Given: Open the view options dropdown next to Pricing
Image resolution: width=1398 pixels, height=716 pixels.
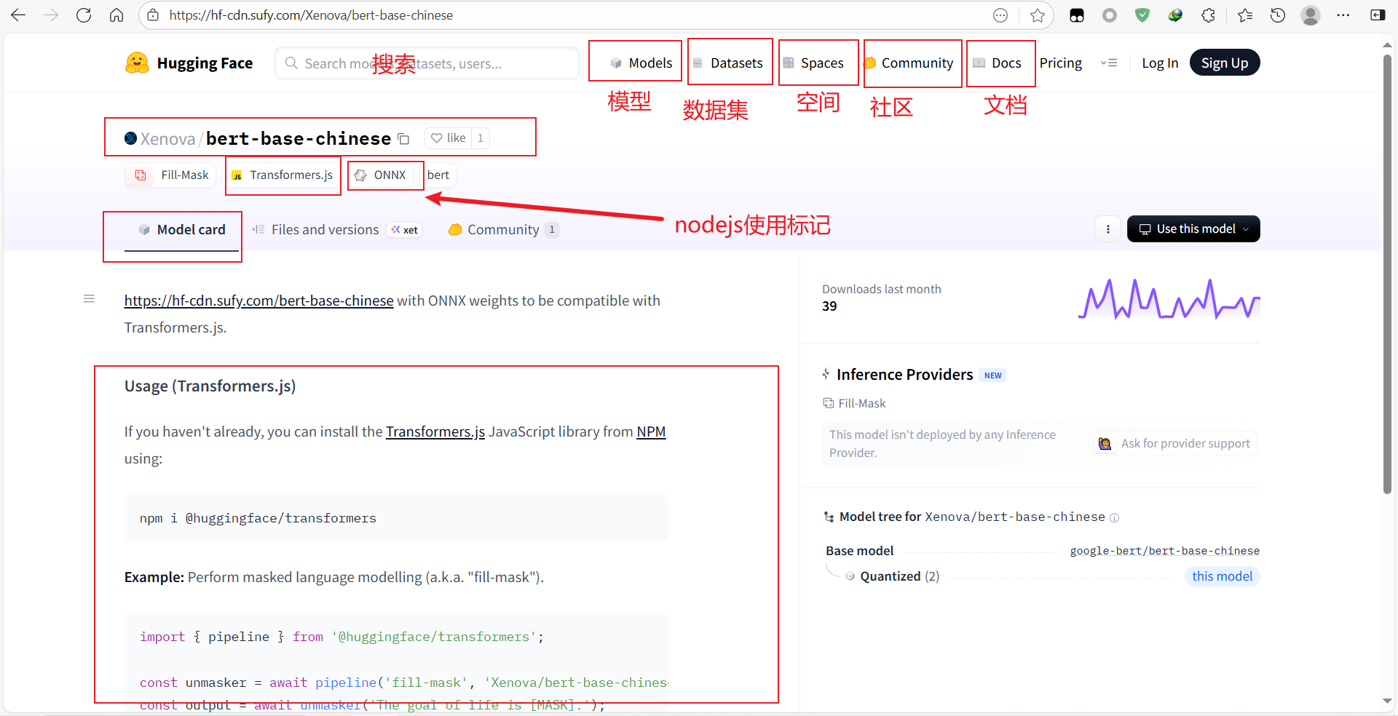Looking at the screenshot, I should (1109, 63).
